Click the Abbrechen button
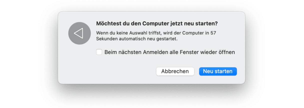304x108 pixels. [175, 71]
